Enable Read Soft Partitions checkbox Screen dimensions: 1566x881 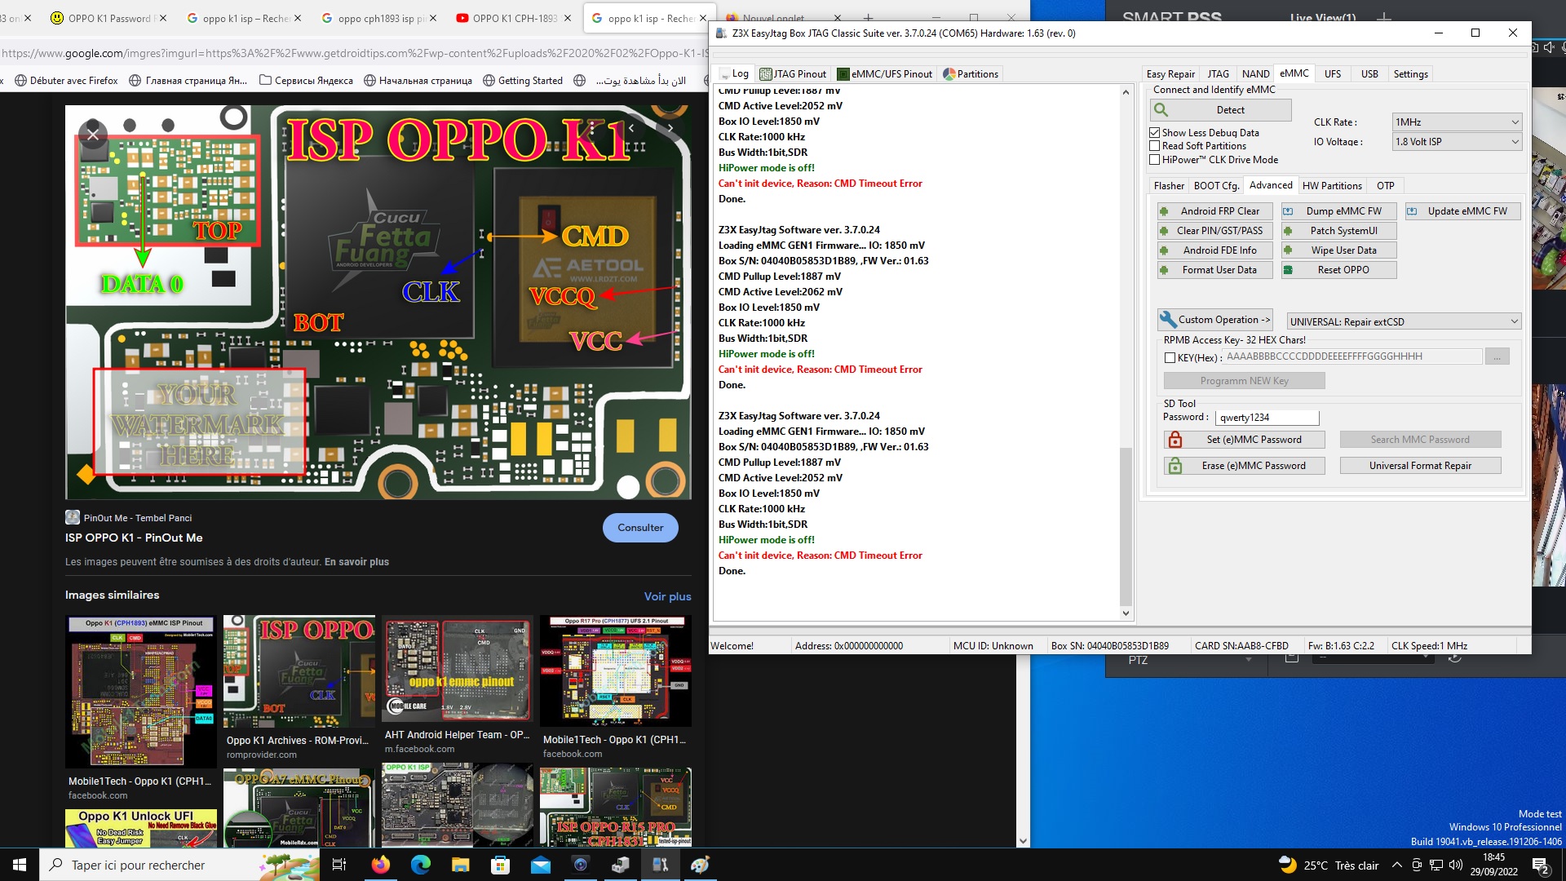[x=1155, y=146]
